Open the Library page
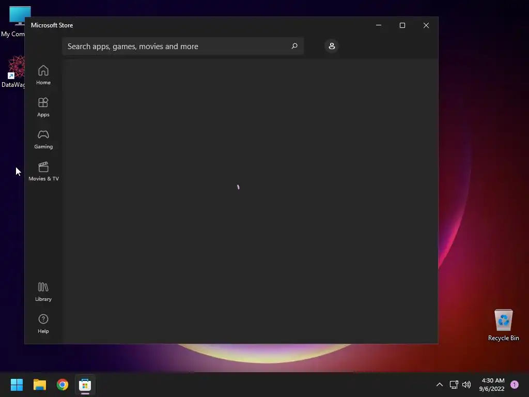 [x=43, y=292]
